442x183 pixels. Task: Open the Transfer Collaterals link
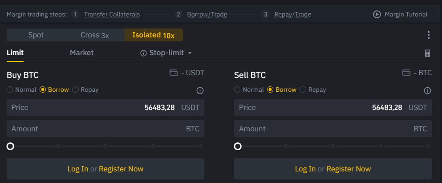112,14
